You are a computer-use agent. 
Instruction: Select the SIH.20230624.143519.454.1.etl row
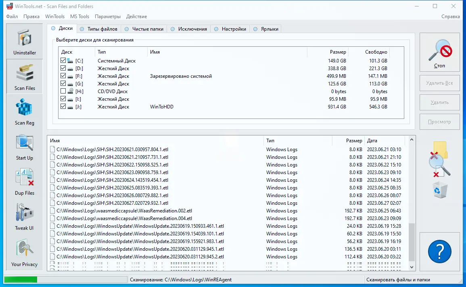click(228, 180)
